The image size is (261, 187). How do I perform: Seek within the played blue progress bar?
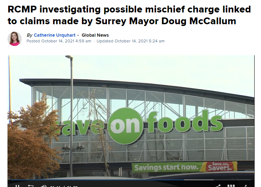tap(97, 180)
